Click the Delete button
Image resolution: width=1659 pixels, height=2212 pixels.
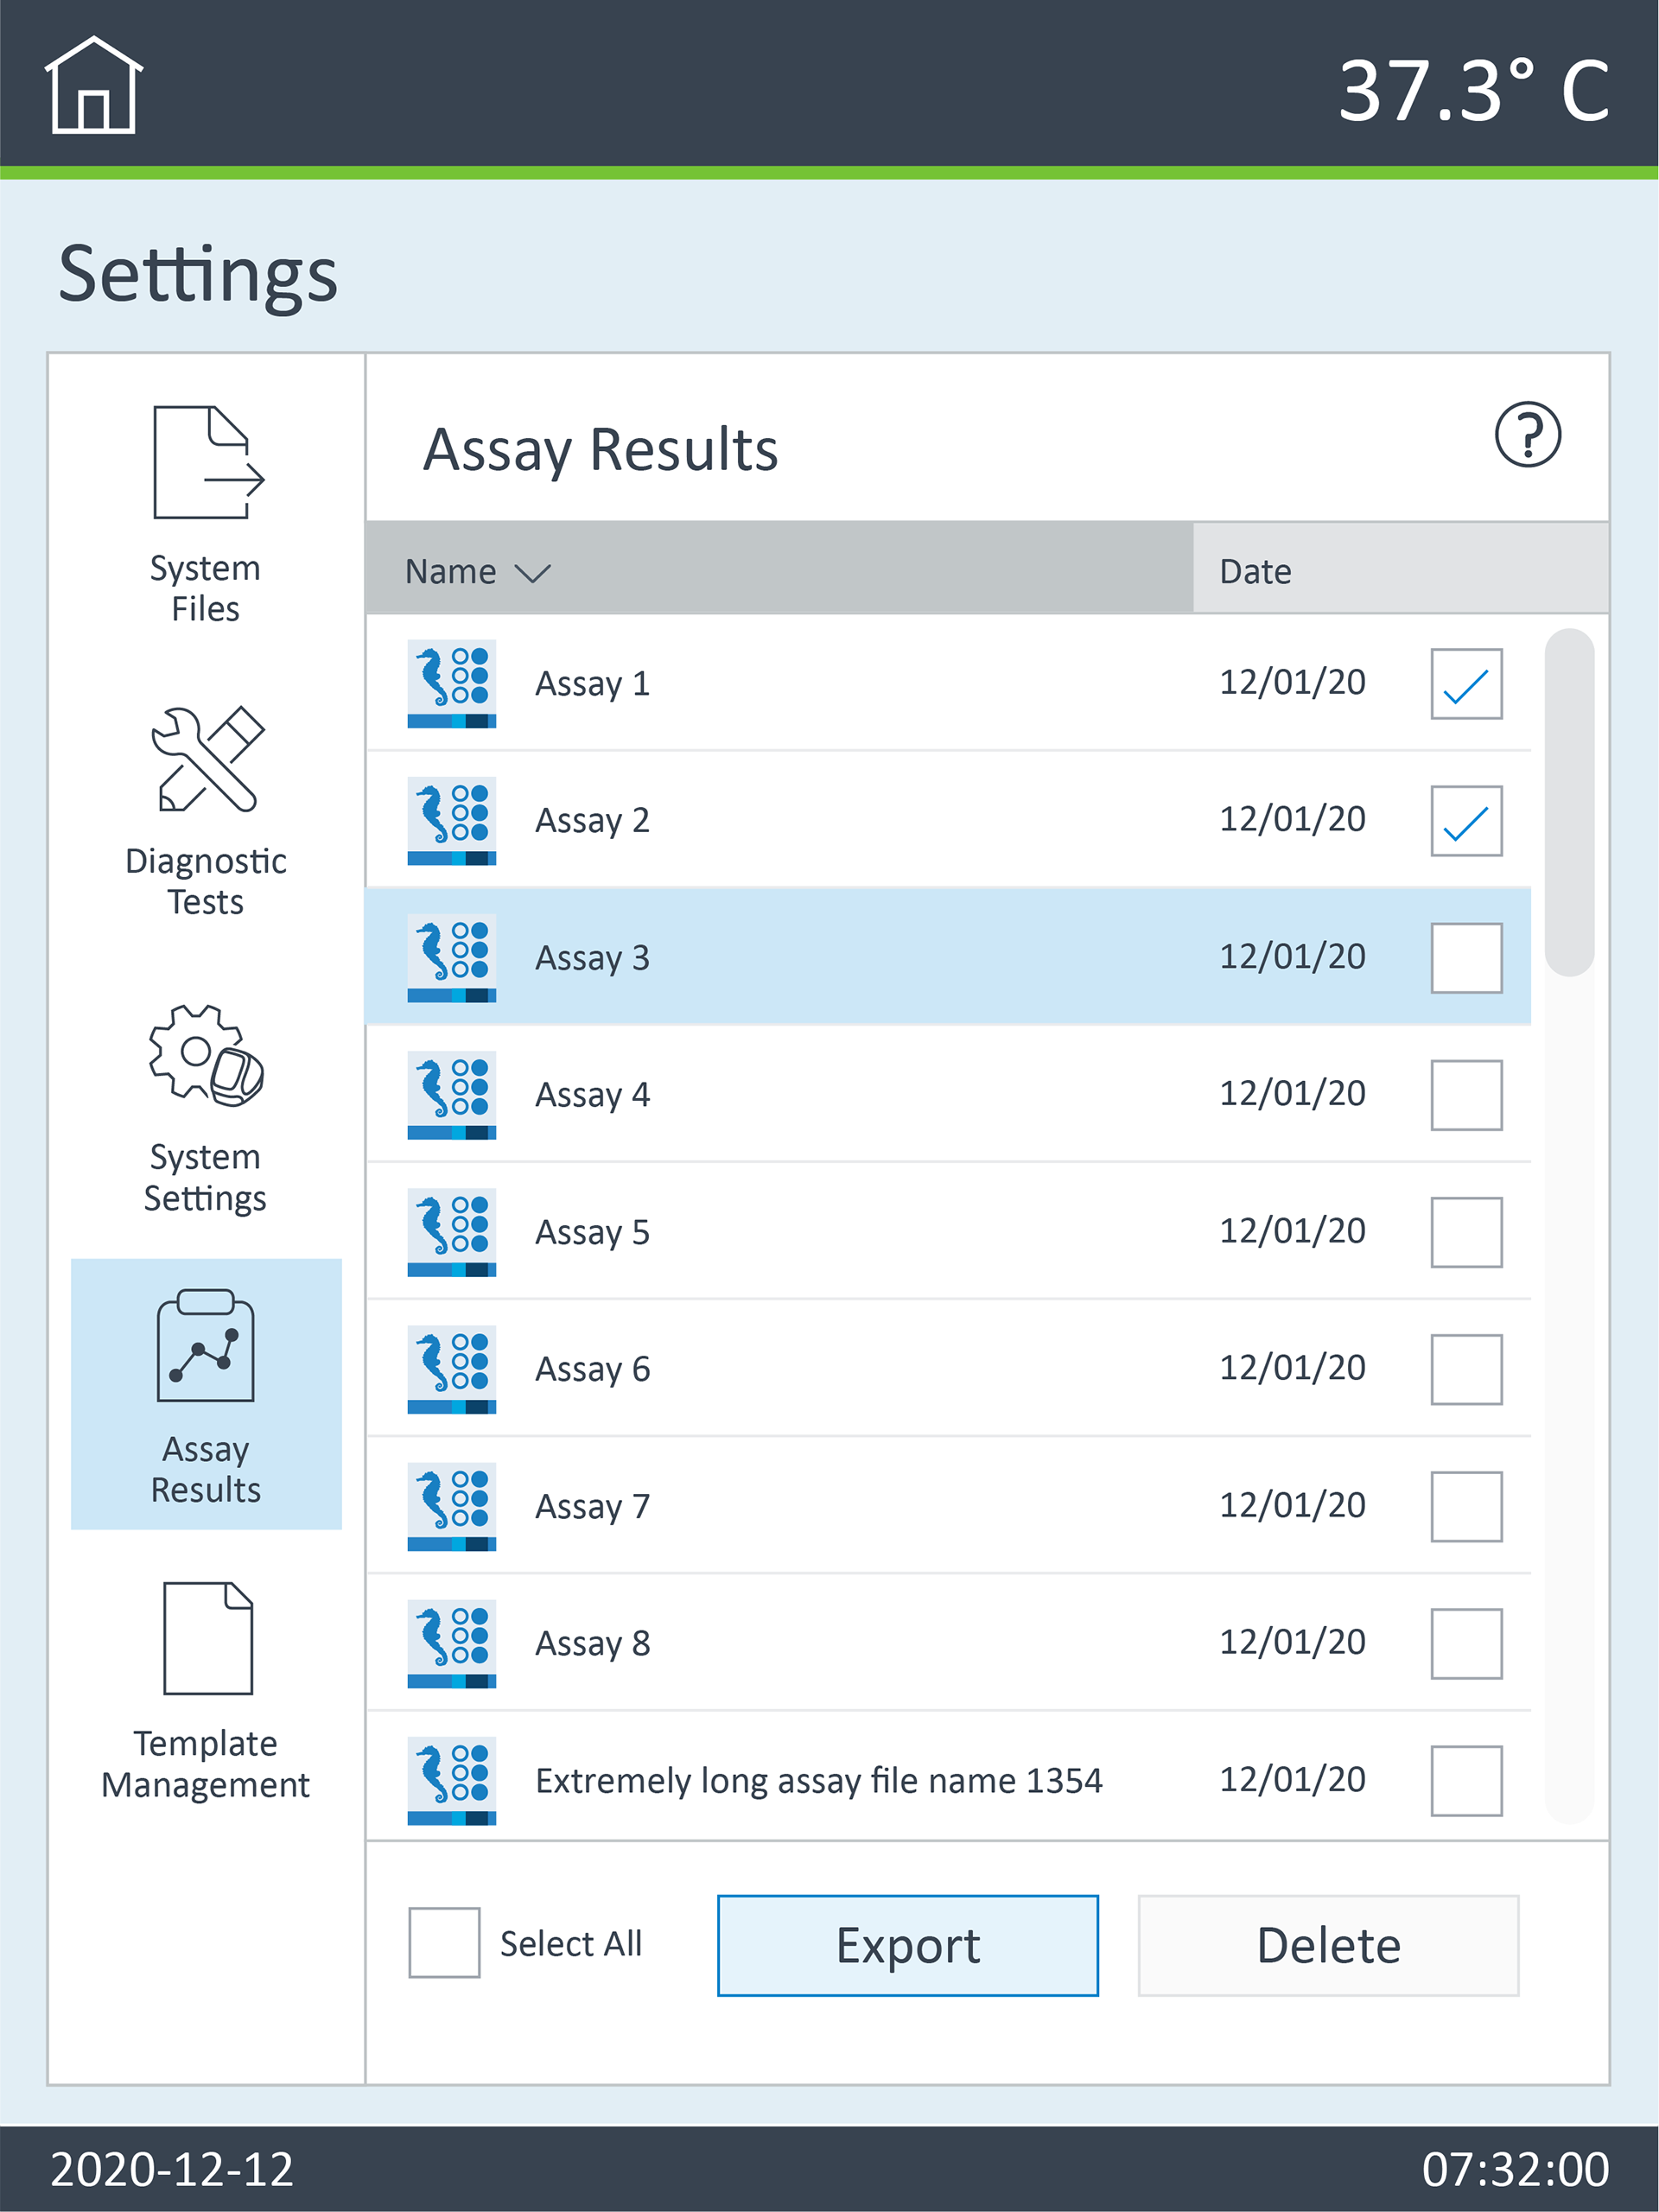click(1328, 1945)
